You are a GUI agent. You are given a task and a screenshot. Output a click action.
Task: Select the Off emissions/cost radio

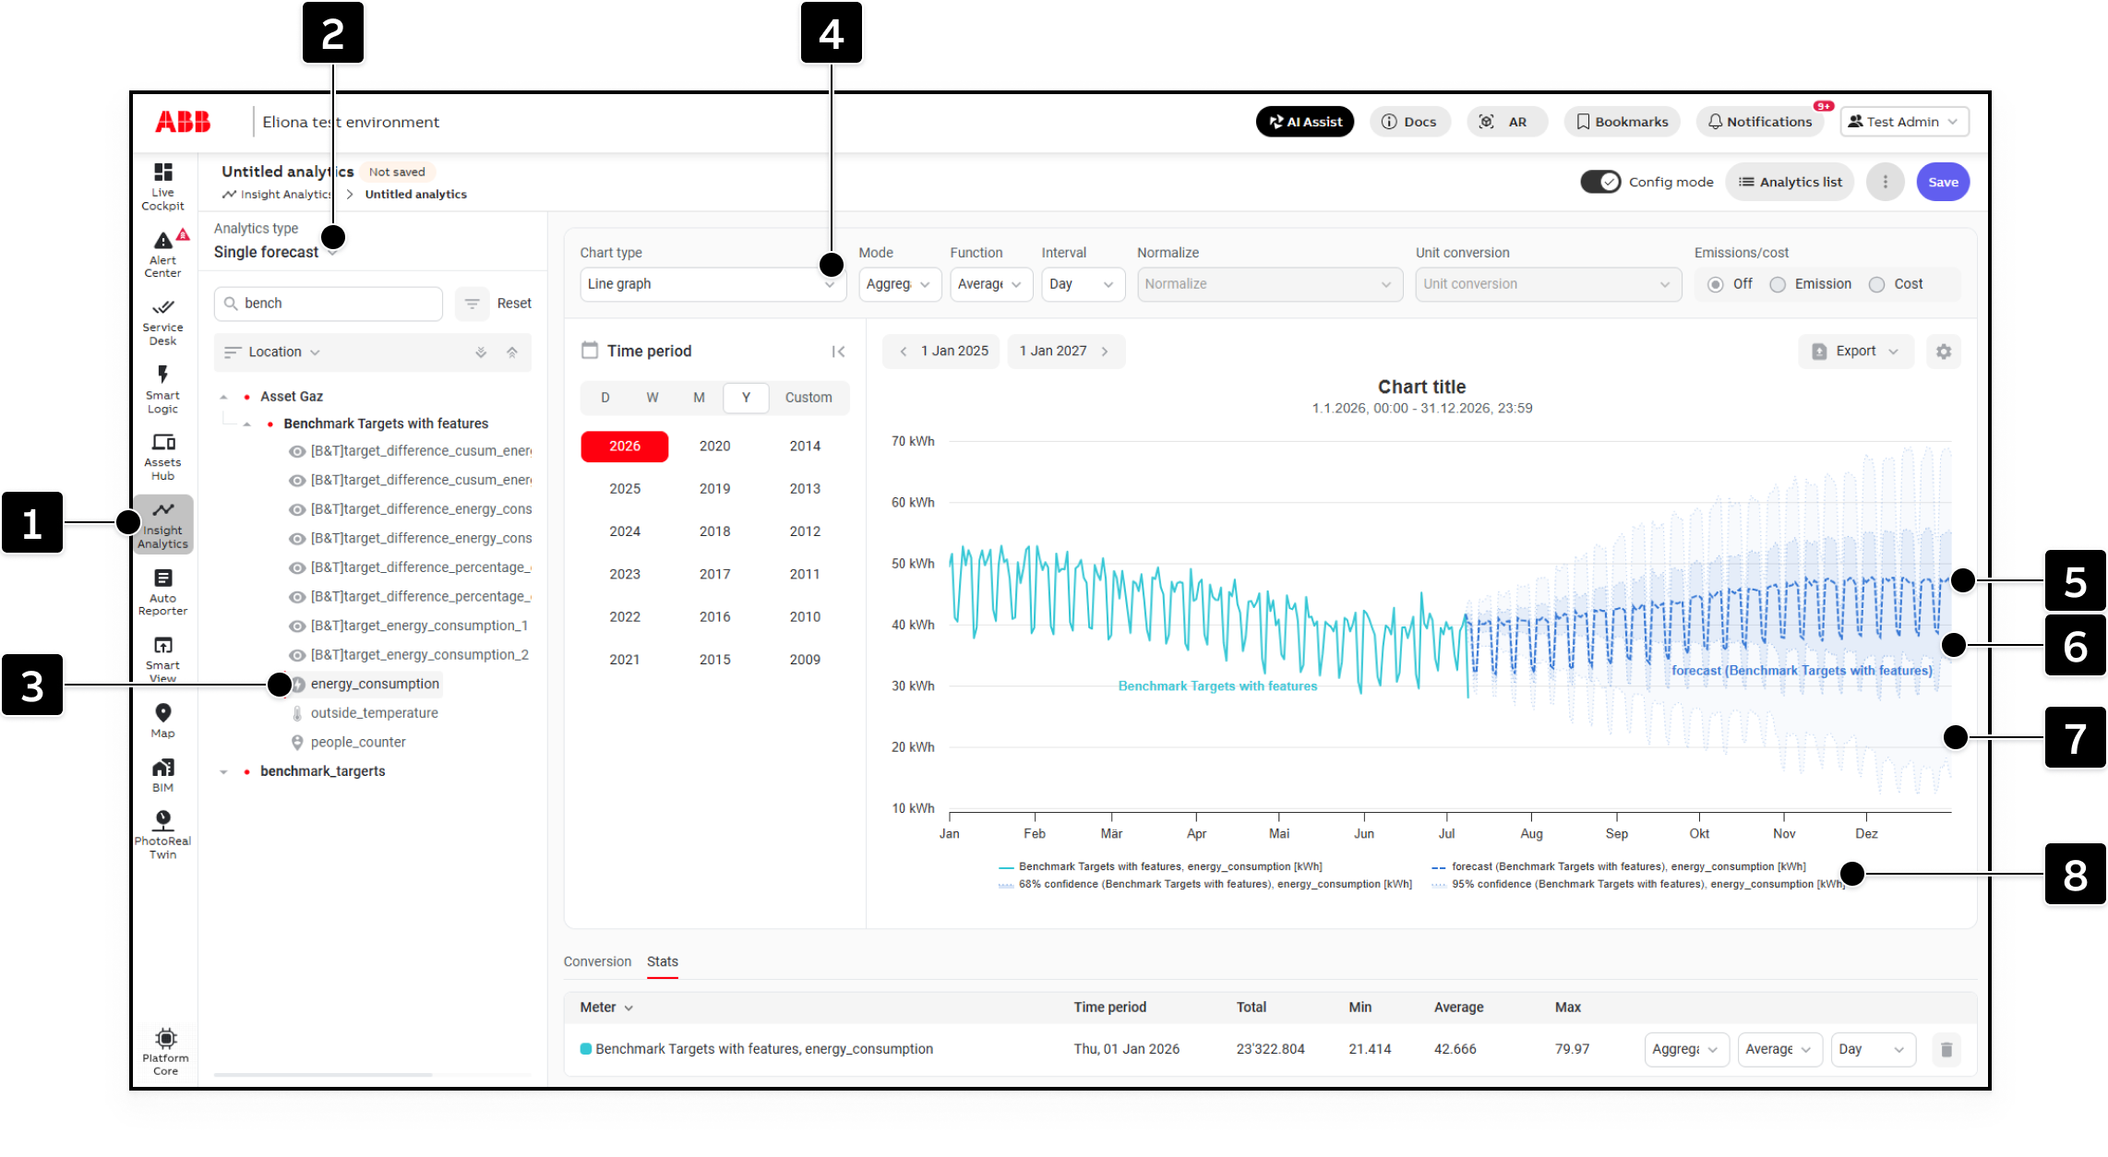tap(1715, 284)
